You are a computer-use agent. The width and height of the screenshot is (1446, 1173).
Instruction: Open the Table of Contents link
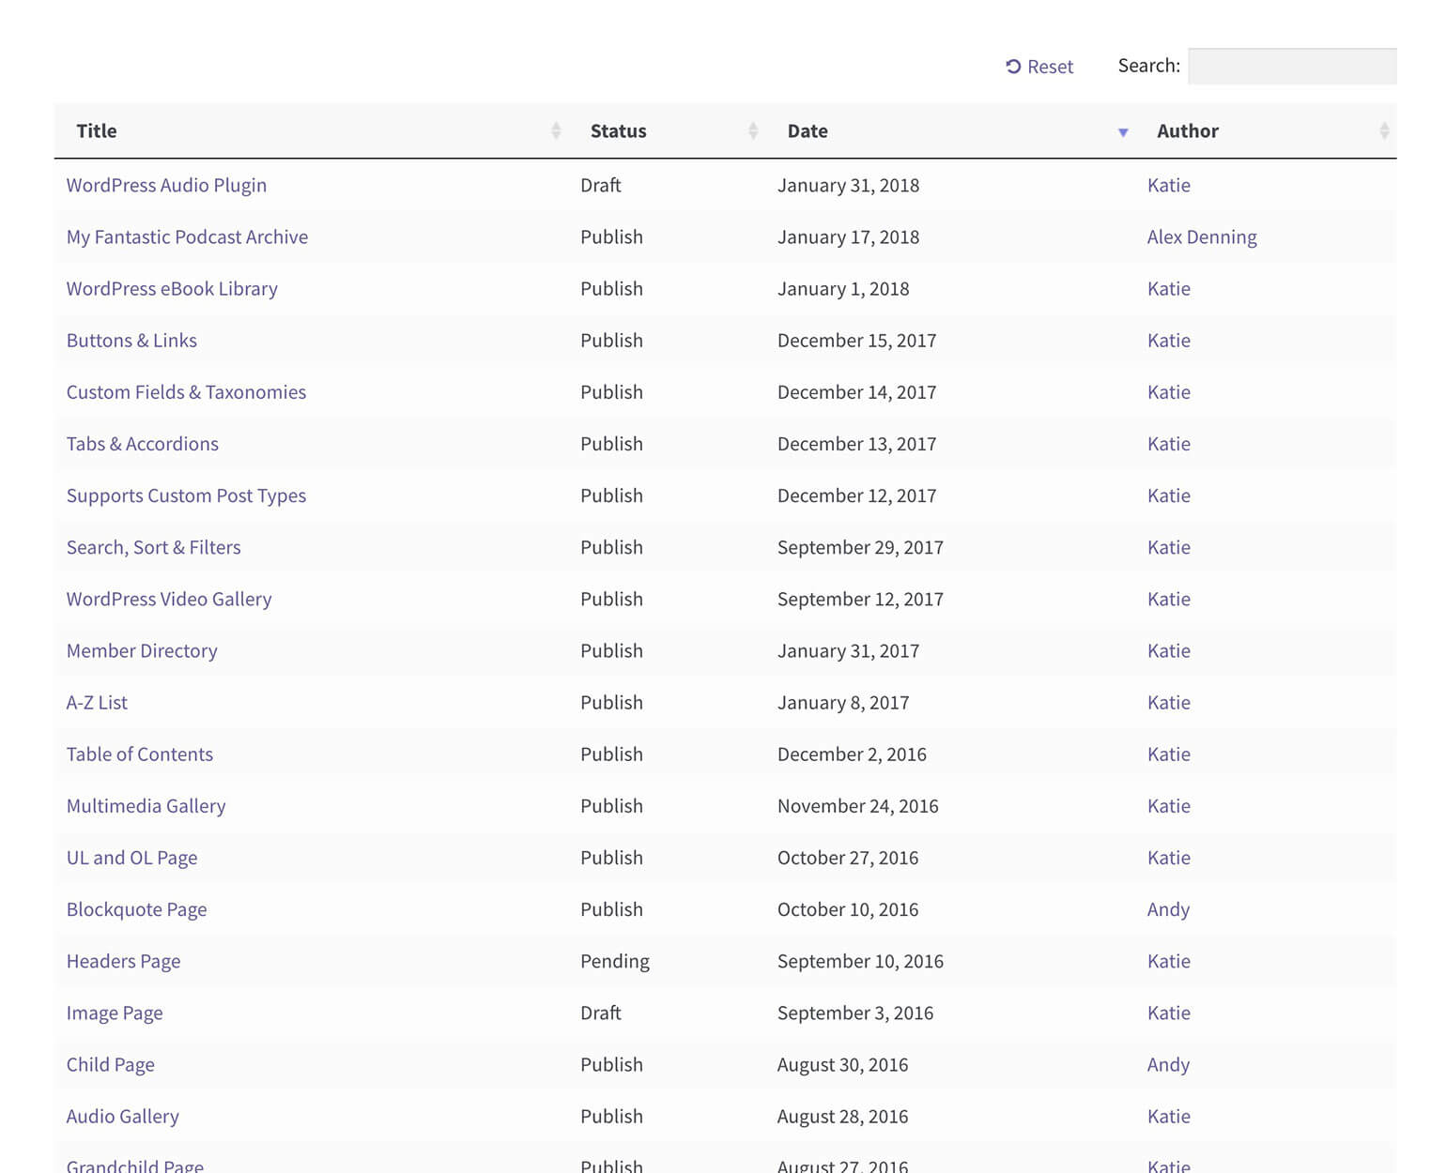click(x=139, y=754)
